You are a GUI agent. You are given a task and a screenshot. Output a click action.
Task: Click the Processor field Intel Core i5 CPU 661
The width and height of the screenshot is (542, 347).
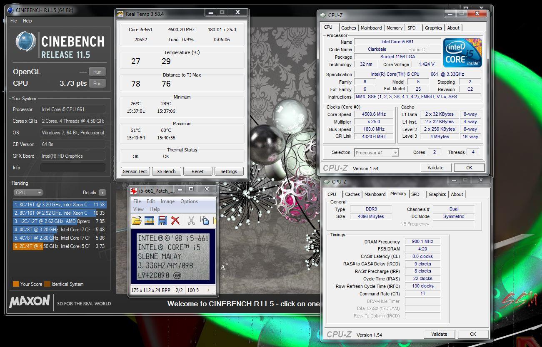tap(73, 109)
